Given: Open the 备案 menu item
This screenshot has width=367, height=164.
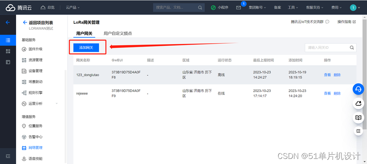Looking at the screenshot, I should click(x=277, y=8).
